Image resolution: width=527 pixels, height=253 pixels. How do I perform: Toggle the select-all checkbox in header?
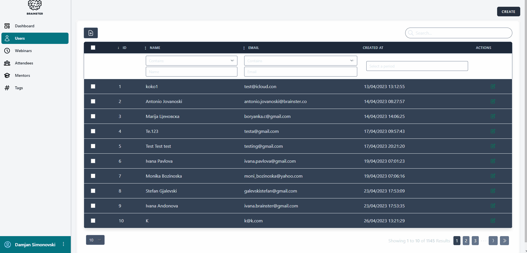coord(93,48)
